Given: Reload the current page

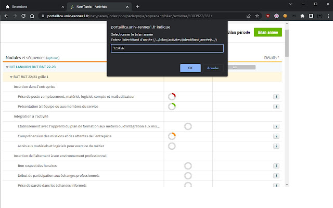Looking at the screenshot, I should click(23, 16).
